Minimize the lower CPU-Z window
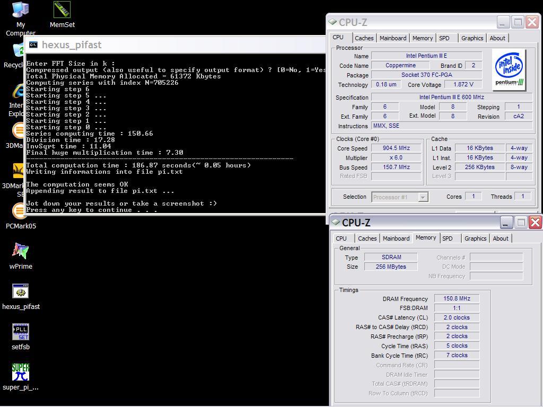The image size is (543, 407). click(506, 223)
